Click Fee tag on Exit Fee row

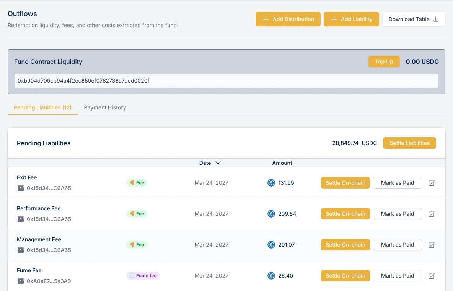[x=137, y=183]
